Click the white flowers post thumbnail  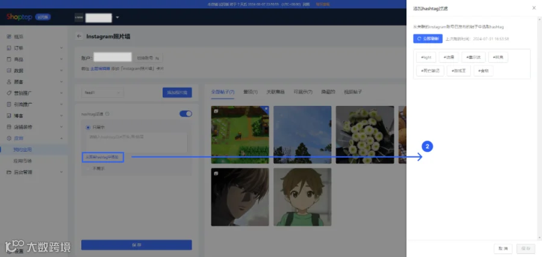coord(365,135)
